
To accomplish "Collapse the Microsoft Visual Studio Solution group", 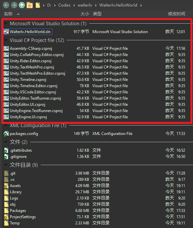I will coord(6,23).
